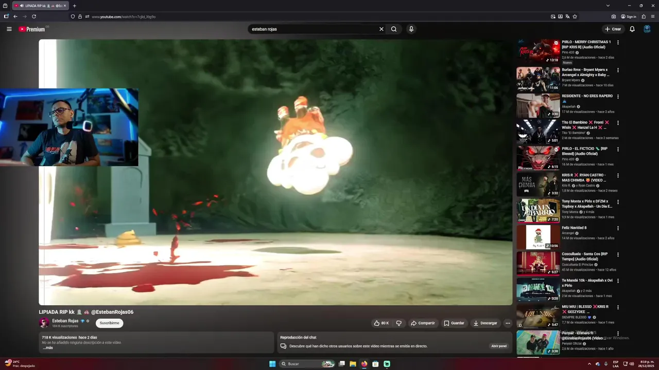Image resolution: width=659 pixels, height=370 pixels.
Task: Reload the current page
Action: [x=34, y=16]
